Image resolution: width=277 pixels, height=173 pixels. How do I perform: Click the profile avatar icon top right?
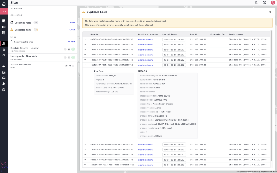[273, 3]
